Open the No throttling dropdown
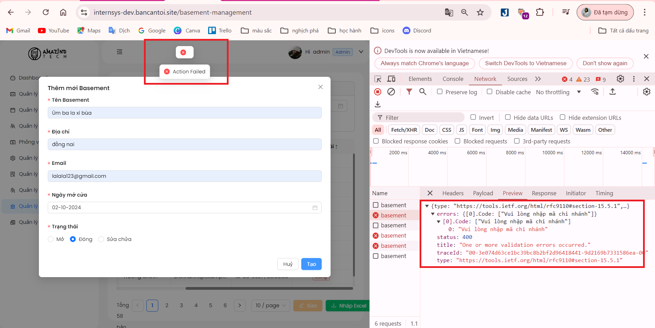 coord(558,92)
